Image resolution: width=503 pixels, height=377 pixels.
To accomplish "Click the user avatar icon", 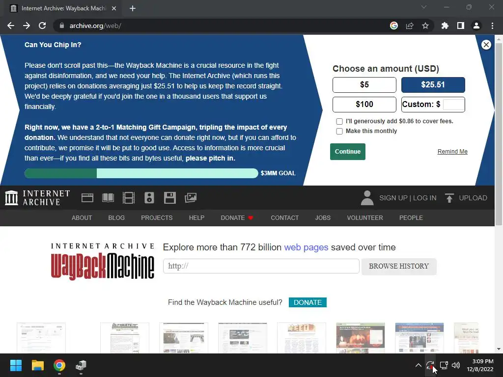I will [x=367, y=198].
